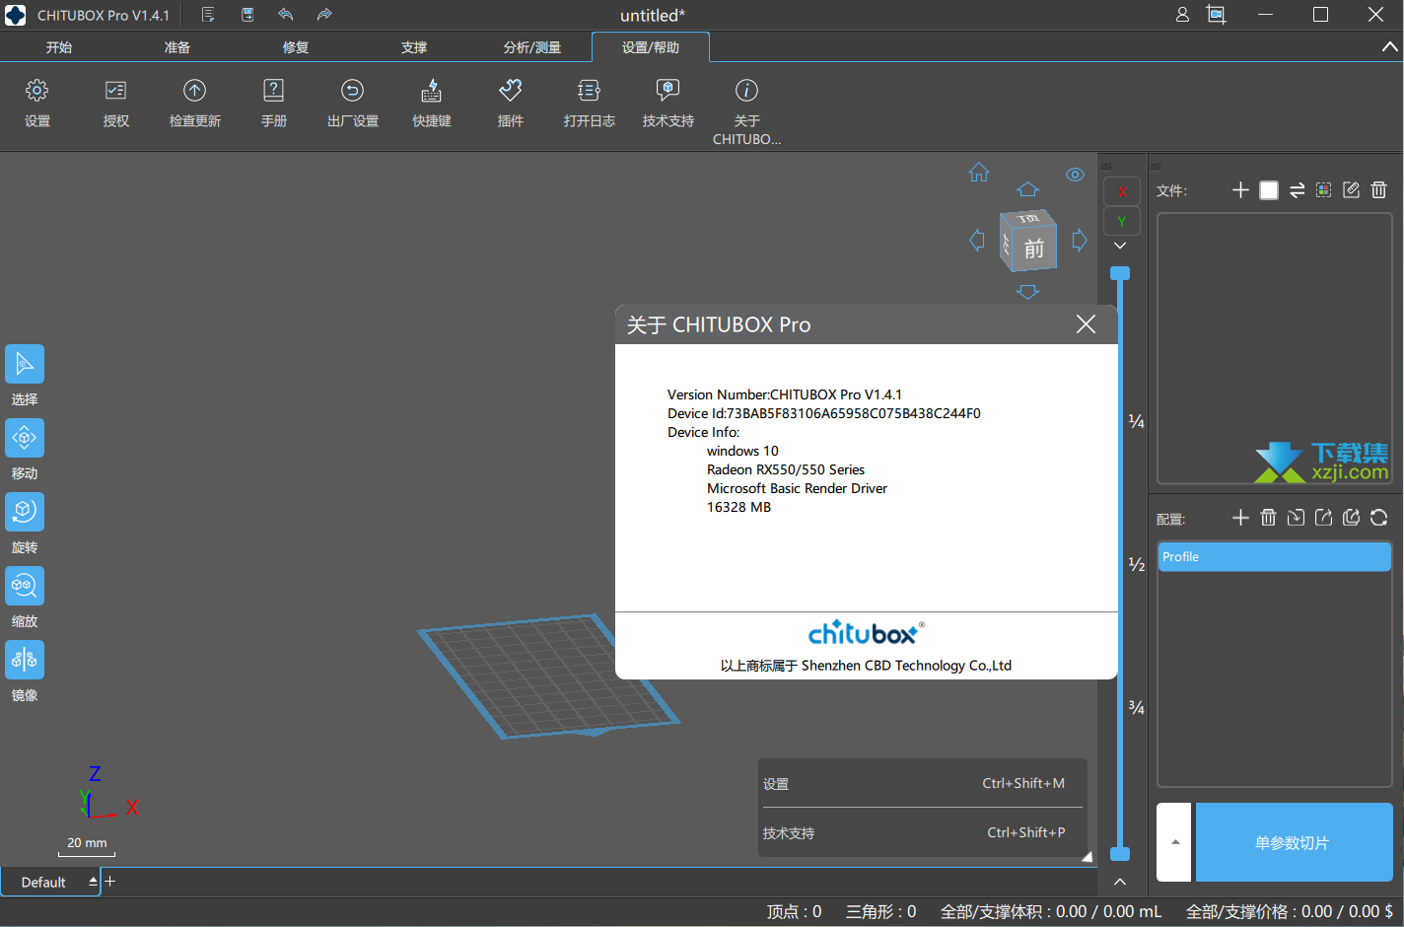Delete profile with the 配置 trash icon

click(x=1269, y=518)
